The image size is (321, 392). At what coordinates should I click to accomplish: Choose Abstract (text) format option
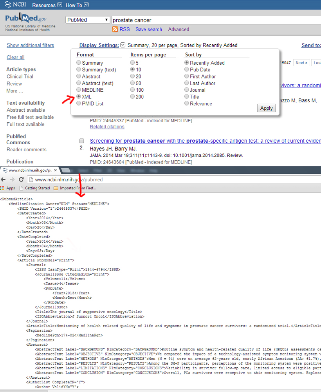79,83
